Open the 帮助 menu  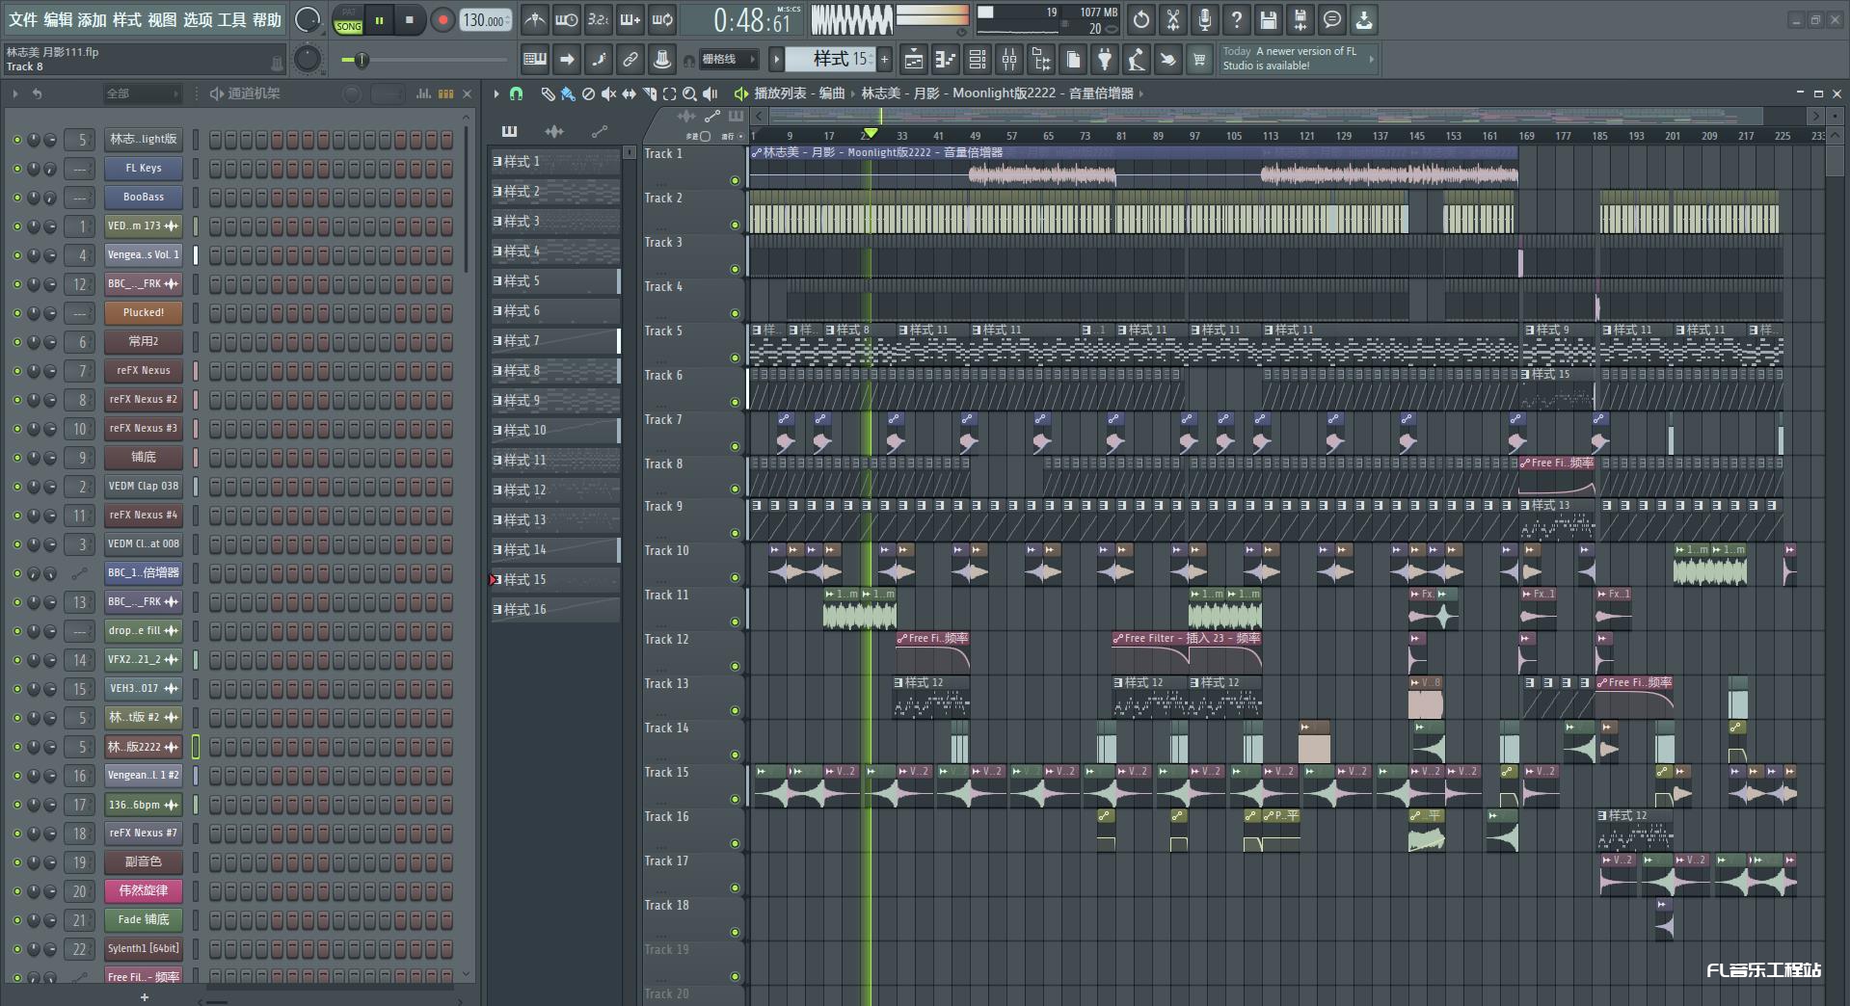coord(267,19)
